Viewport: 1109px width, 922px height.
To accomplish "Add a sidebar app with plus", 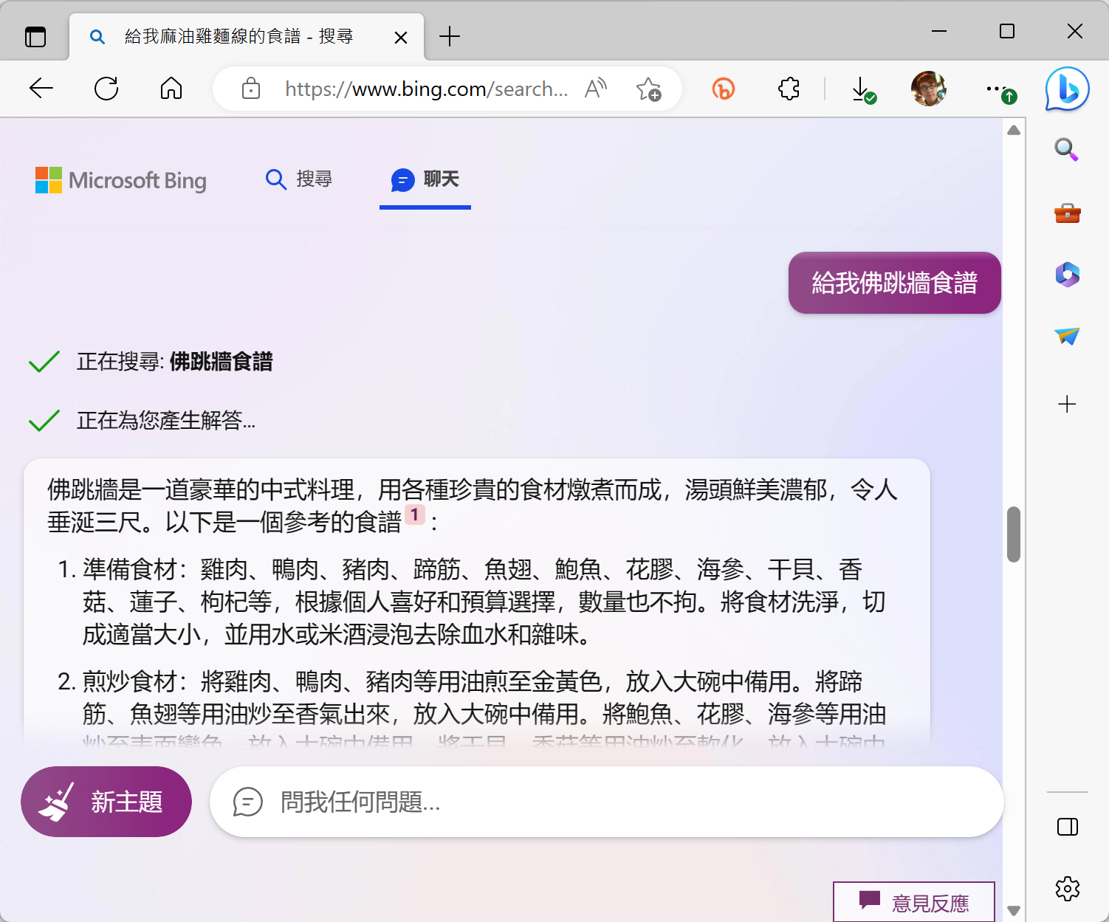I will pos(1067,404).
